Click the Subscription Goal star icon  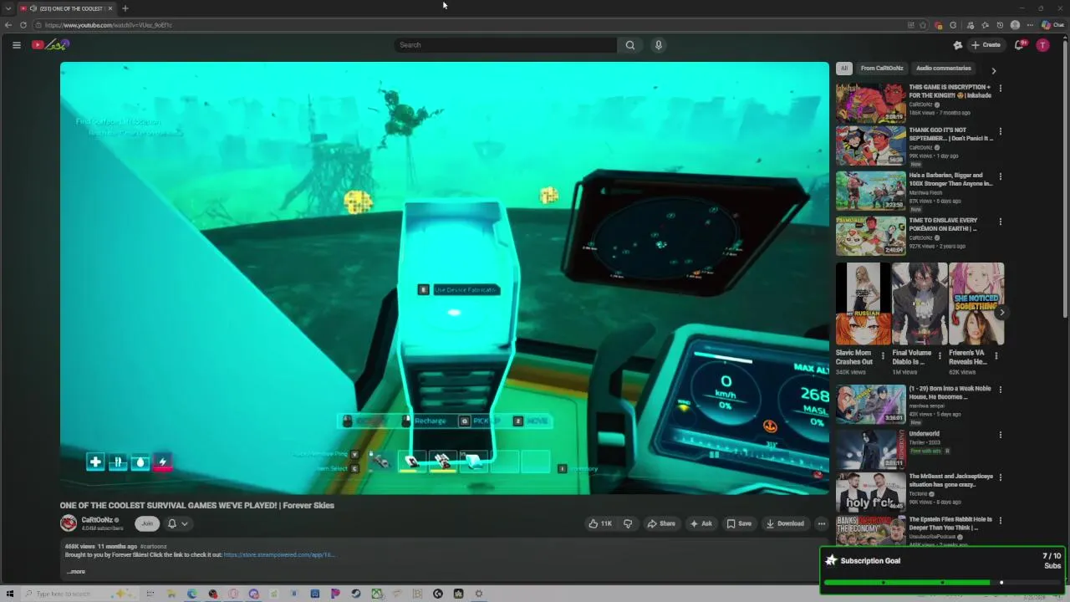(831, 560)
